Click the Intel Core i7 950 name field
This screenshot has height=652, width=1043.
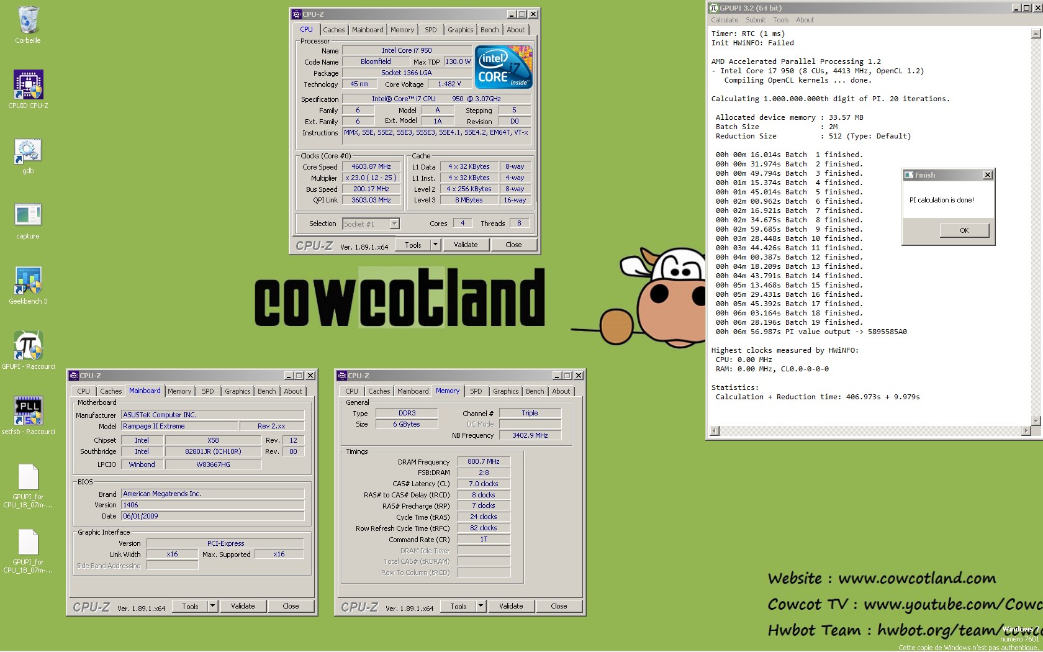pyautogui.click(x=407, y=50)
